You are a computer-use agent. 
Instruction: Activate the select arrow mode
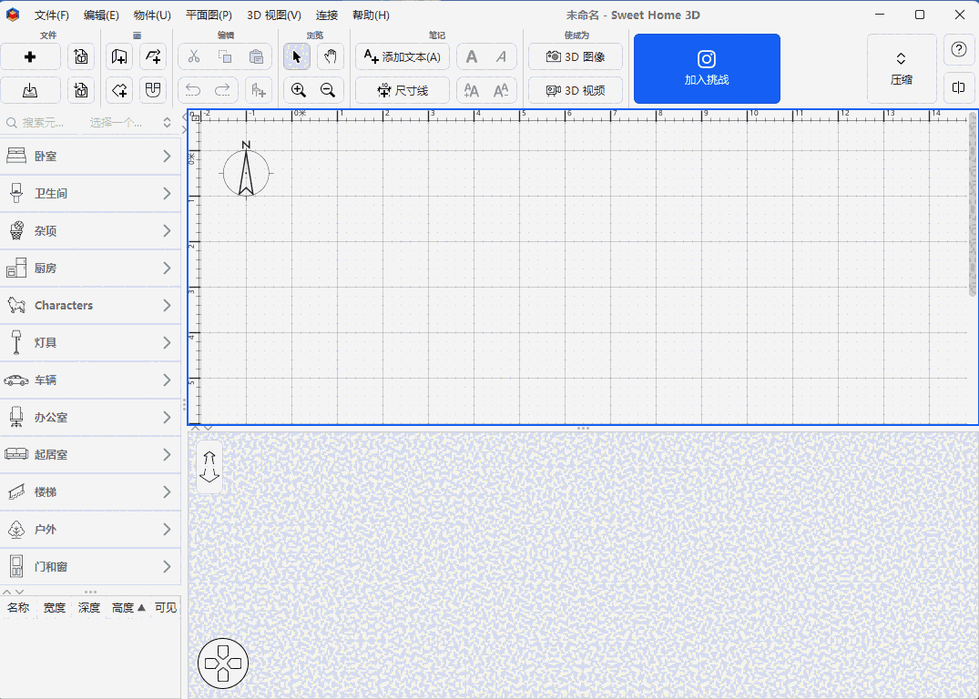(296, 56)
